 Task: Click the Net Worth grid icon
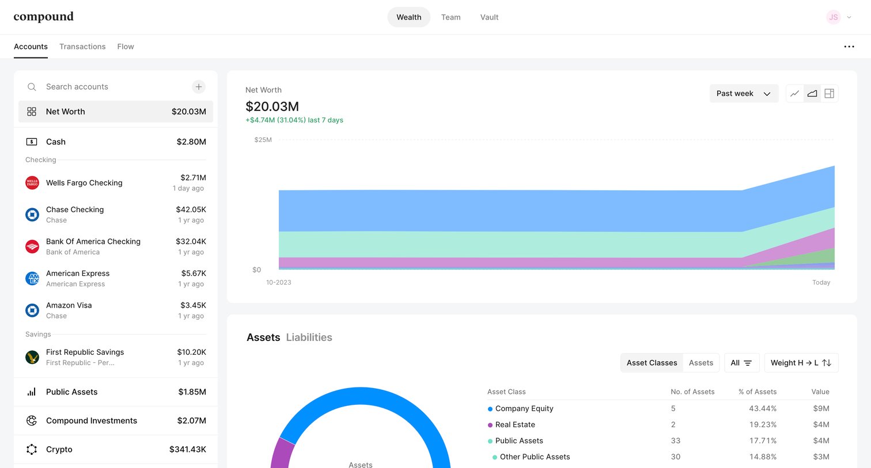click(x=32, y=112)
